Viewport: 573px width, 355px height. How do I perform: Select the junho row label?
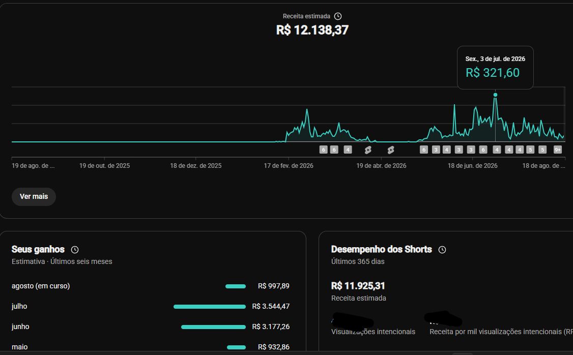coord(20,327)
